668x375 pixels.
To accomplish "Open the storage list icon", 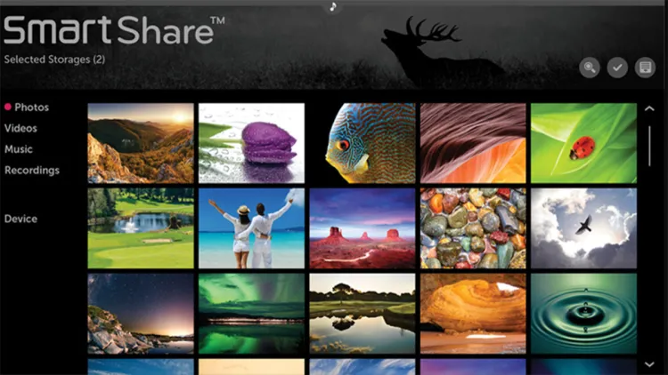I will point(645,67).
